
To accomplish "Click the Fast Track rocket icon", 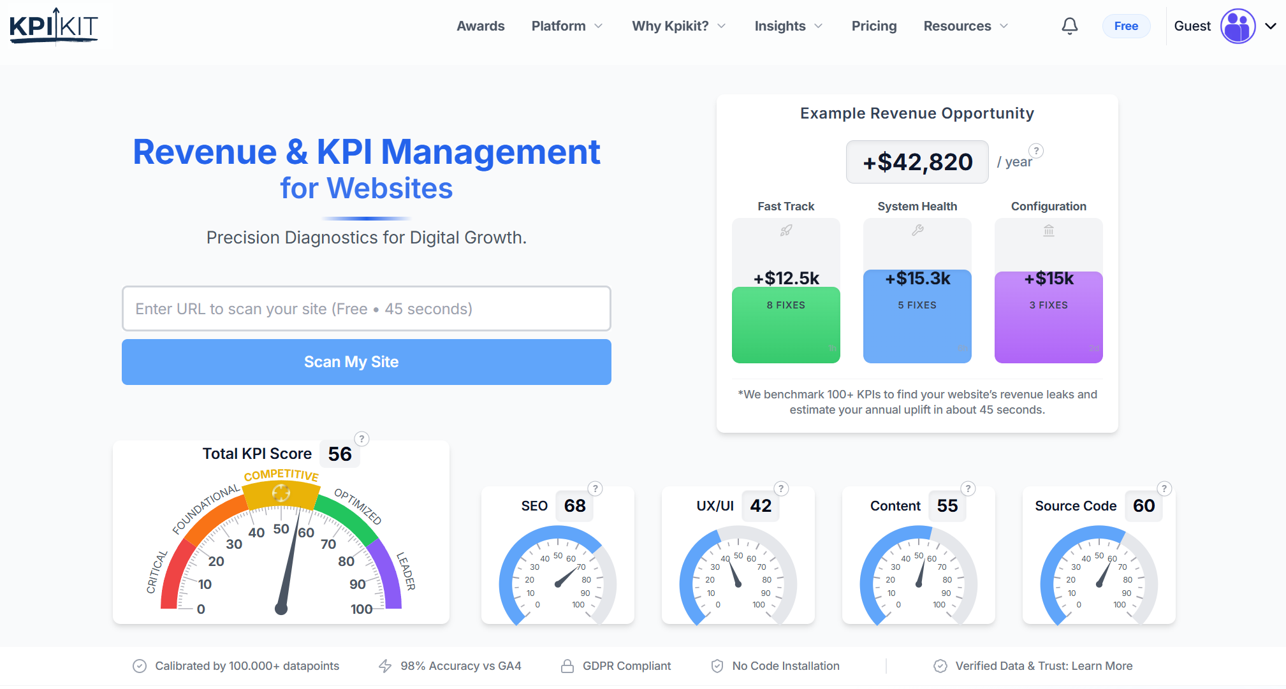I will pos(786,231).
